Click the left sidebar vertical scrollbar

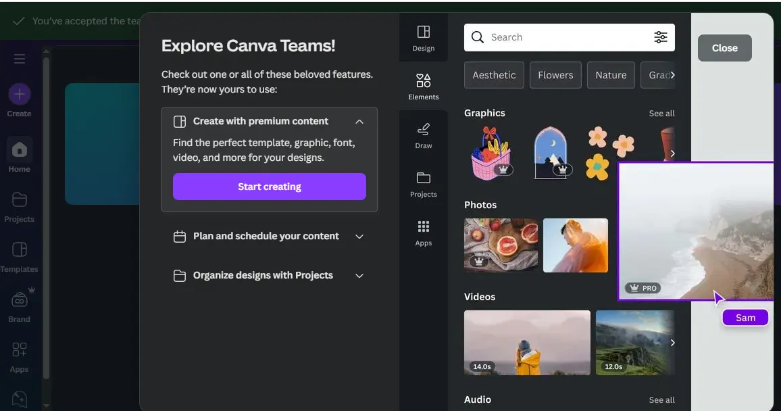[x=46, y=219]
